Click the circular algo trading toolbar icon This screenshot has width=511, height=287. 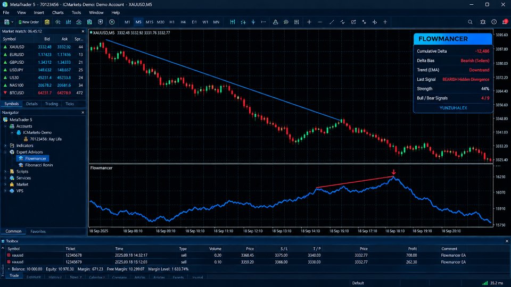tap(112, 22)
